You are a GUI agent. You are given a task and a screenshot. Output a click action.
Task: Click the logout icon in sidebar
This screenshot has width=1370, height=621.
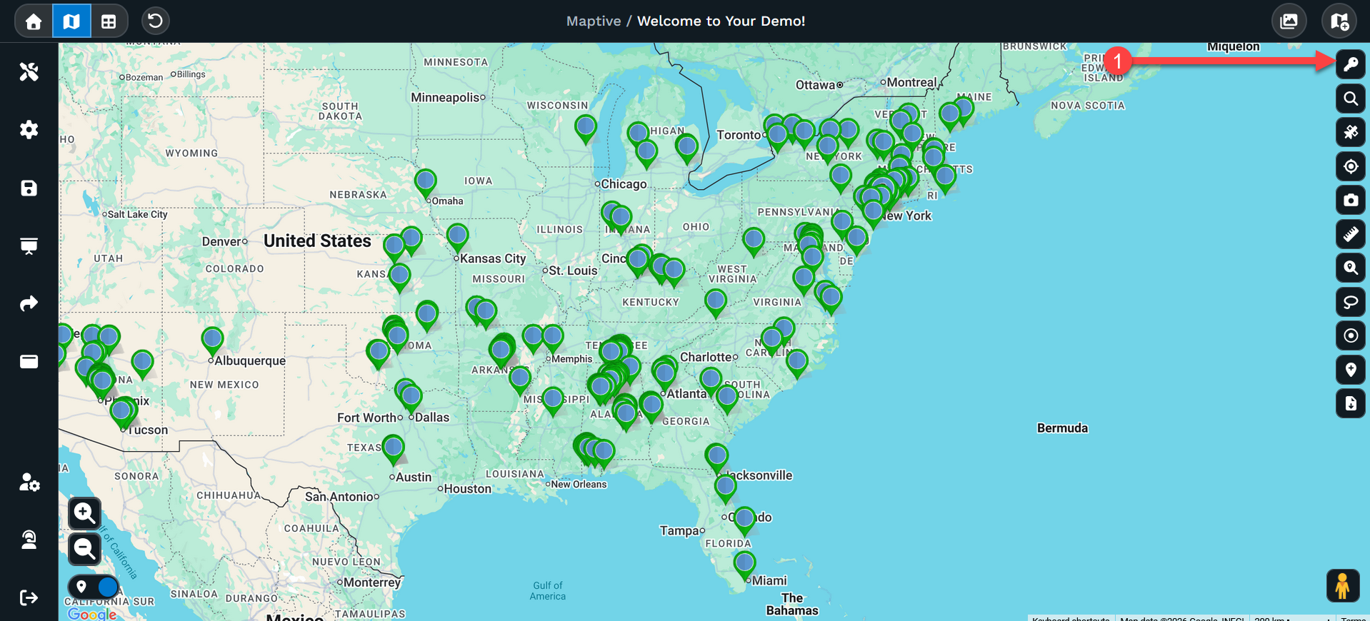pos(29,597)
